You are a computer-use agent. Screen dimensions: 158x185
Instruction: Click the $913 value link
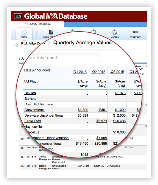pos(84,155)
